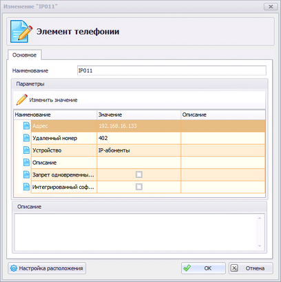The height and width of the screenshot is (282, 281).
Task: Sort by the Наименование column header
Action: point(55,114)
